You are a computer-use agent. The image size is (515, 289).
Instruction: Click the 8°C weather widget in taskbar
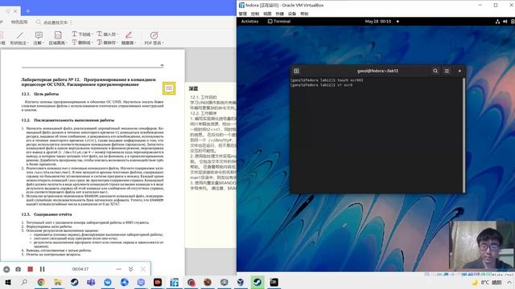point(486,282)
